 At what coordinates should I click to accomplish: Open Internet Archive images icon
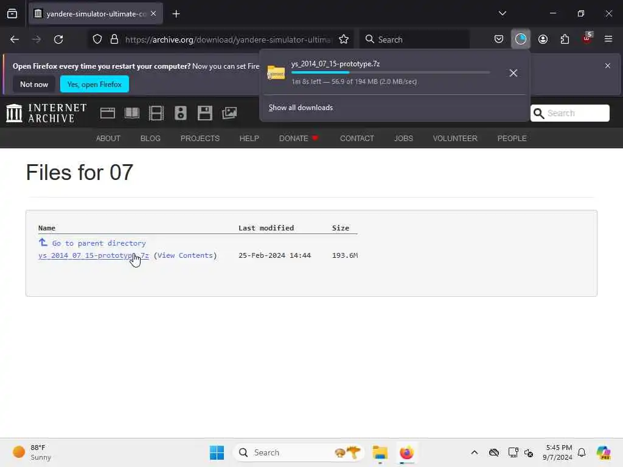tap(229, 113)
